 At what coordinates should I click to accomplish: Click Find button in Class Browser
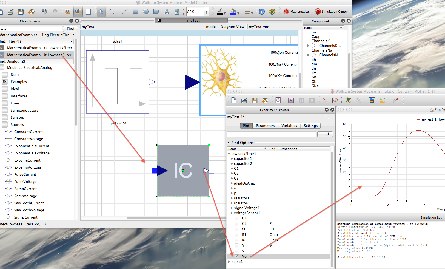tap(70, 29)
